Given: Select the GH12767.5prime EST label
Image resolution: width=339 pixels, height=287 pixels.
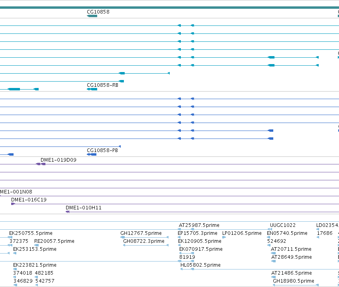Looking at the screenshot, I should click(141, 233).
